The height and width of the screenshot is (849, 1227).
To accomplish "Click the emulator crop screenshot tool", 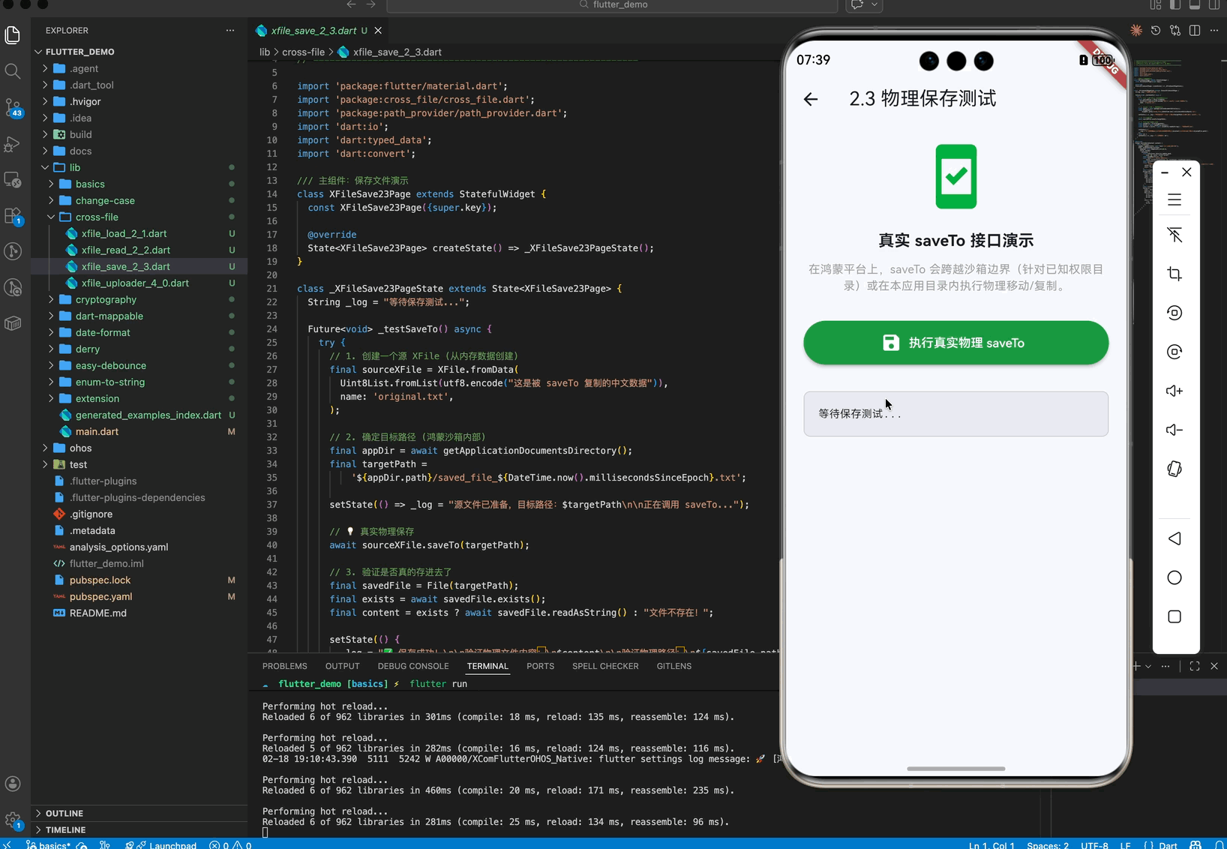I will [x=1174, y=274].
